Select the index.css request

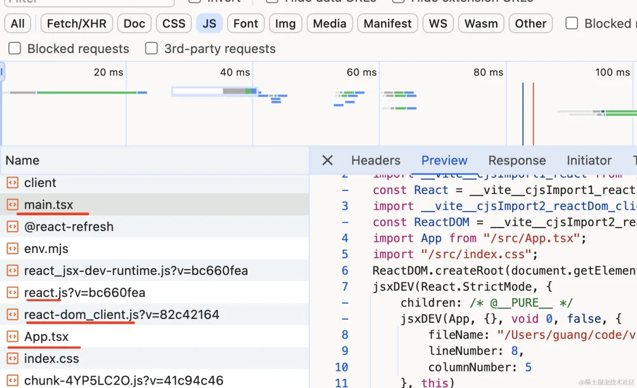pyautogui.click(x=155, y=359)
